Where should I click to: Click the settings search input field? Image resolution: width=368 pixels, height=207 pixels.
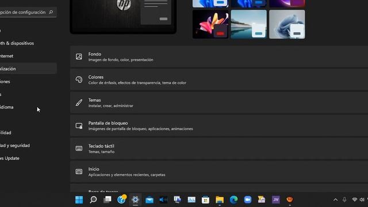click(28, 12)
